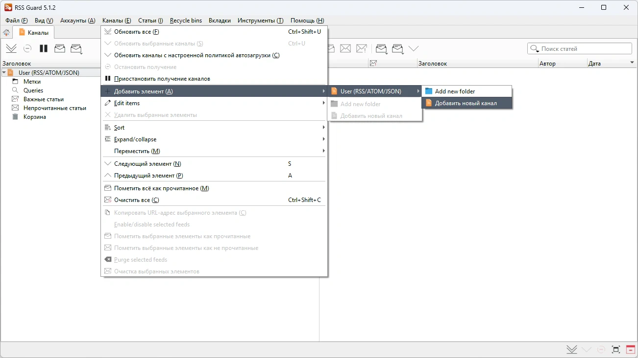Screen dimensions: 638x358
Task: Choose Добавить новый канал in submenu
Action: click(x=466, y=103)
